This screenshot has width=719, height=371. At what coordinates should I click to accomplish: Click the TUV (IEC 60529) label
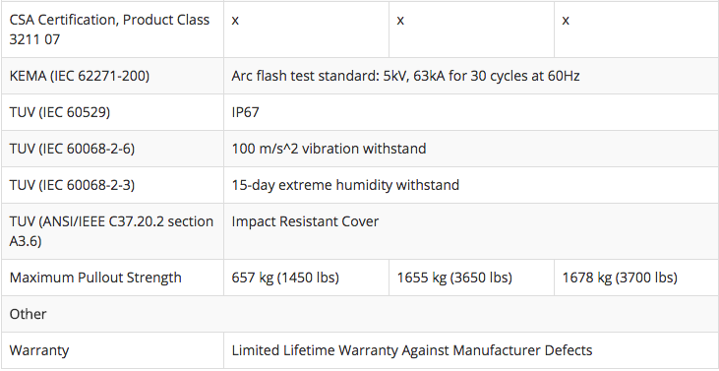click(60, 112)
